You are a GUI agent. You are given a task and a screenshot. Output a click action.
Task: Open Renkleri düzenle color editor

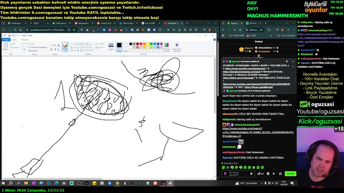click(167, 47)
